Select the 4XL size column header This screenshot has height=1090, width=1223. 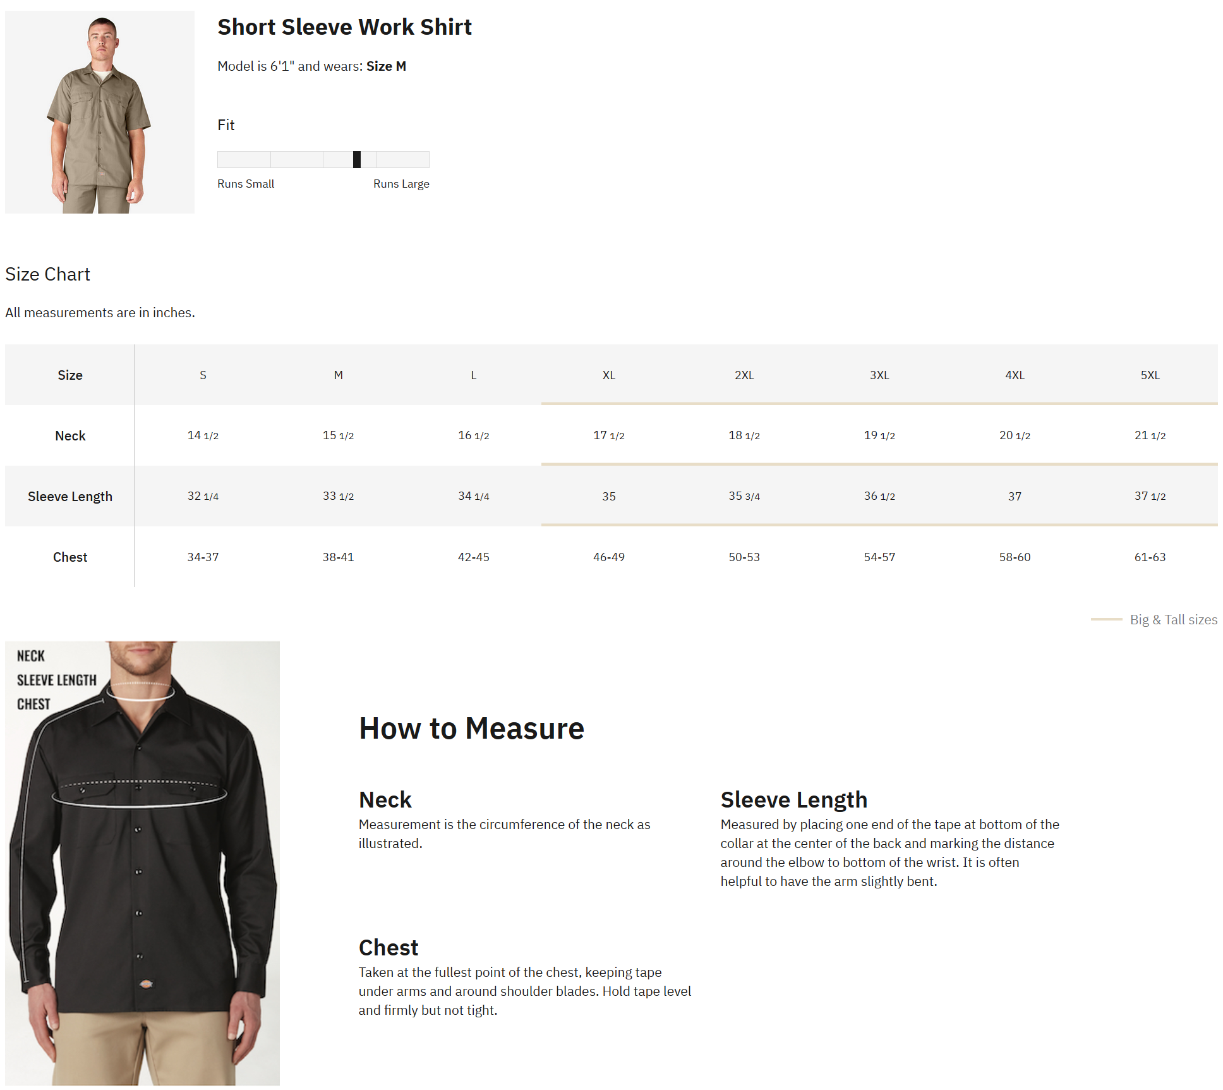point(1015,375)
